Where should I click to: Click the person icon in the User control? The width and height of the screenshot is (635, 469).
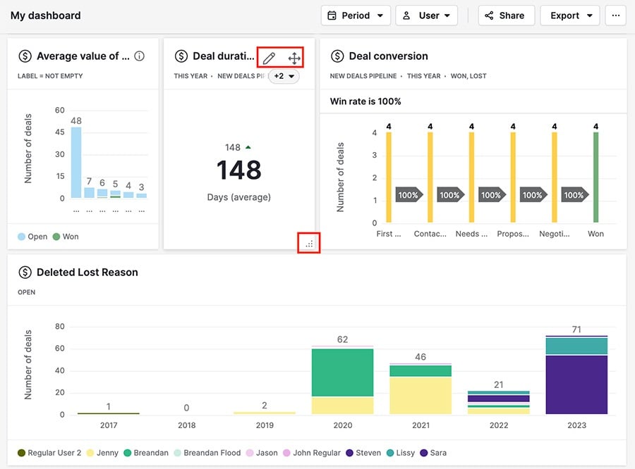pos(406,15)
